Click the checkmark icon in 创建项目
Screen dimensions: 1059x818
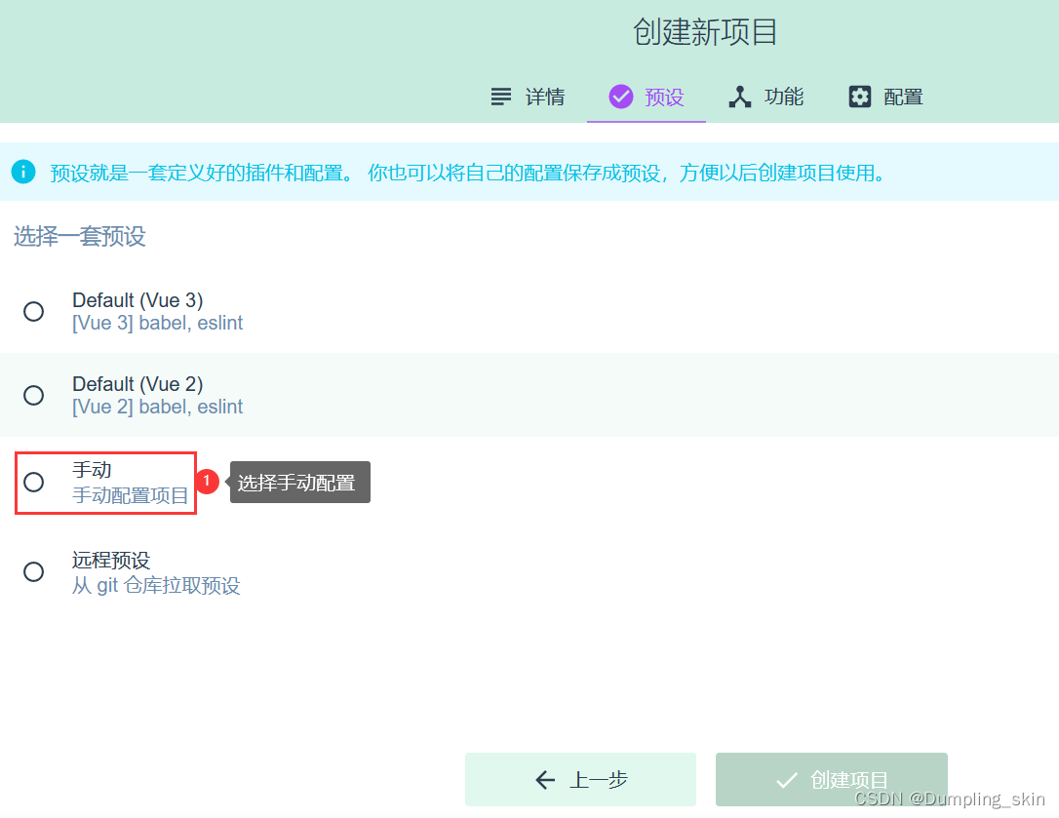click(787, 780)
